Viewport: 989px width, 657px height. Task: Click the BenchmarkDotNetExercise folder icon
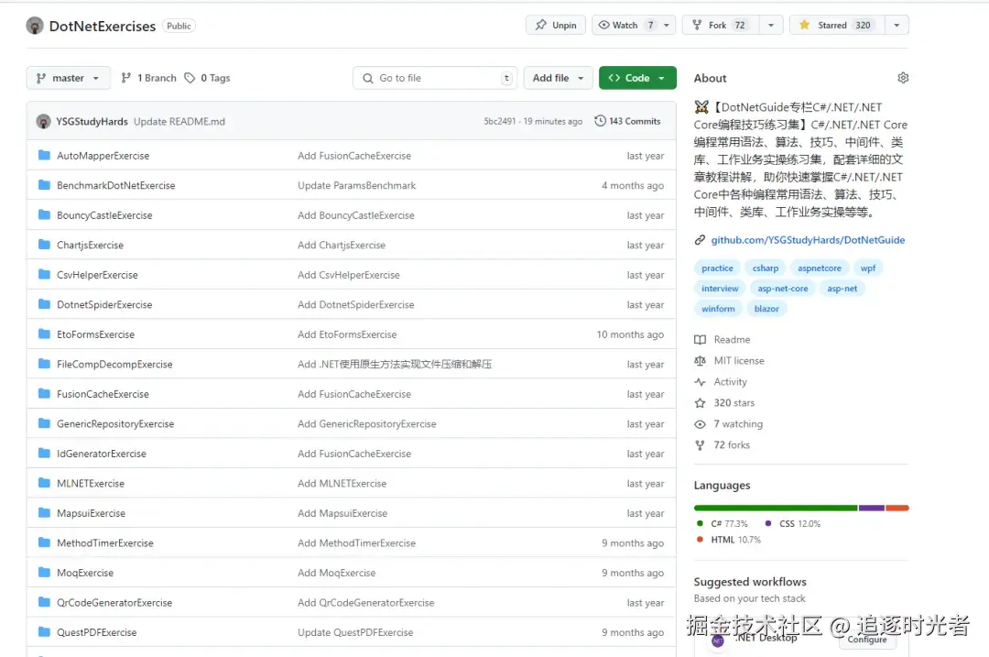(x=44, y=185)
